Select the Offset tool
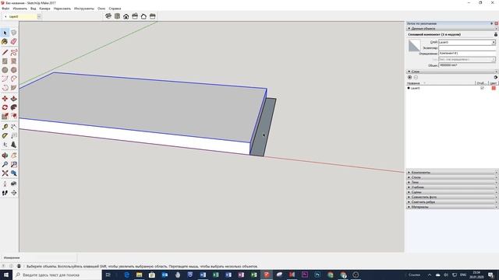Viewport: 499px width, 280px height. pos(14,116)
